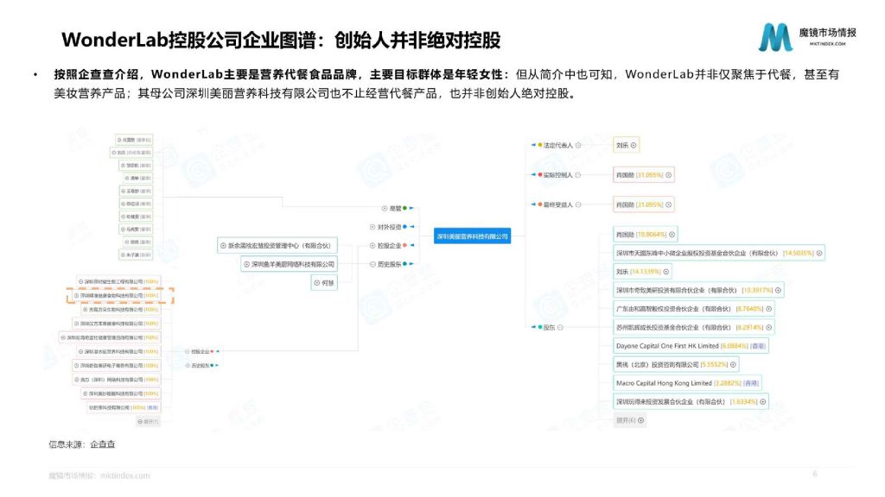The height and width of the screenshot is (497, 885).
Task: Click the 香港 tag on the Dayone Capital node
Action: click(x=758, y=346)
